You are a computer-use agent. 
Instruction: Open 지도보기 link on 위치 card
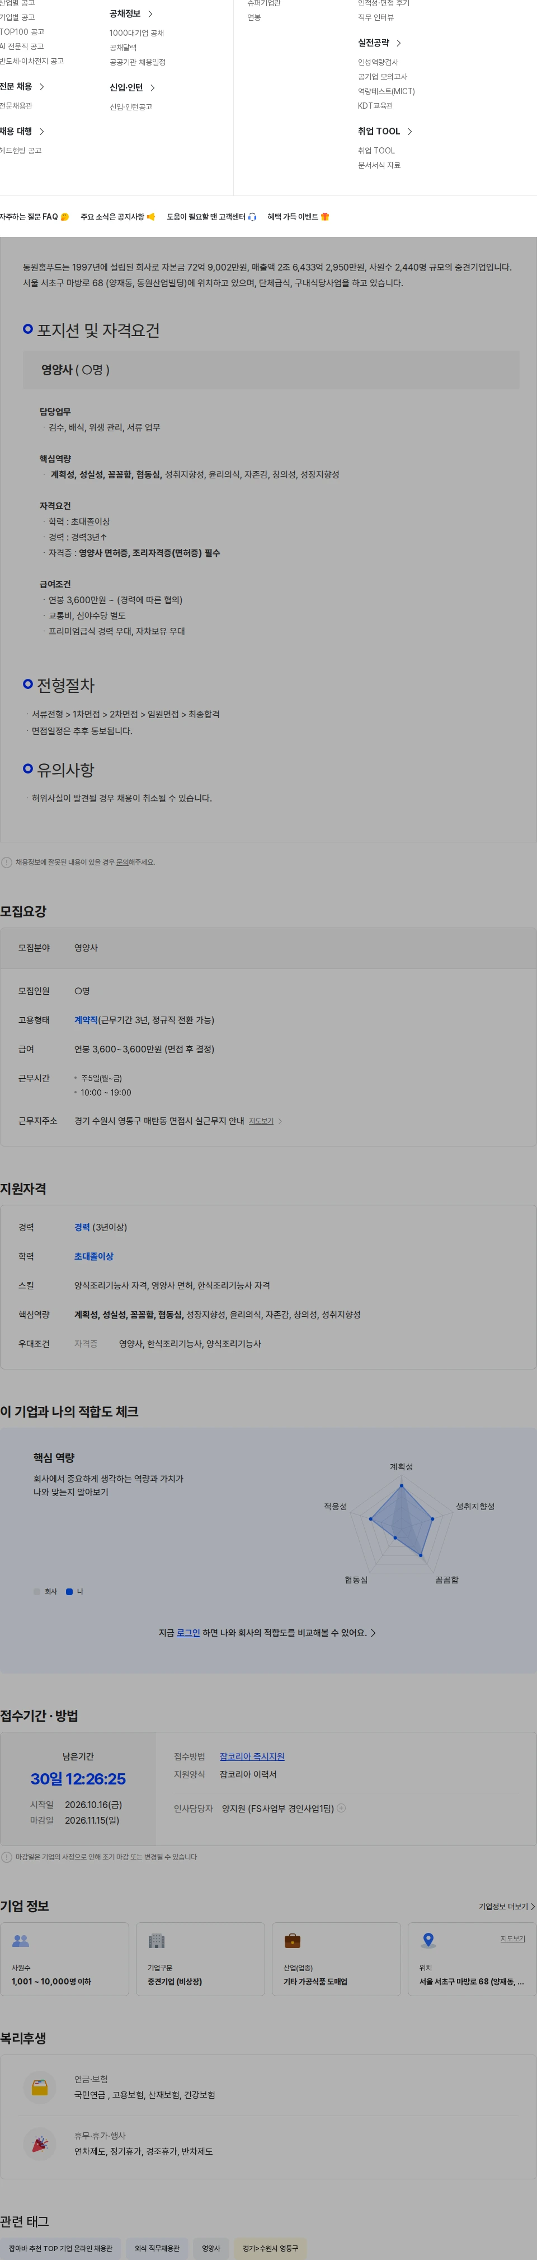512,1939
